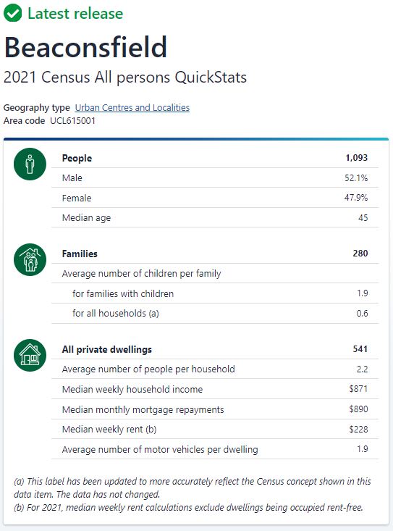Click the Male percentage value 52.1%
393x531 pixels.
pos(356,177)
